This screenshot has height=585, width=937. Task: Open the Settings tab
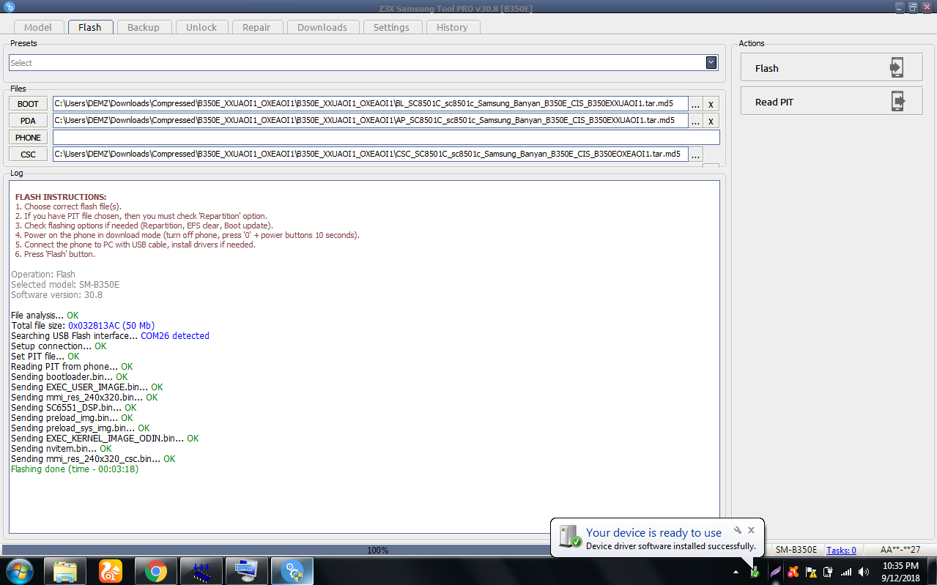click(x=391, y=27)
